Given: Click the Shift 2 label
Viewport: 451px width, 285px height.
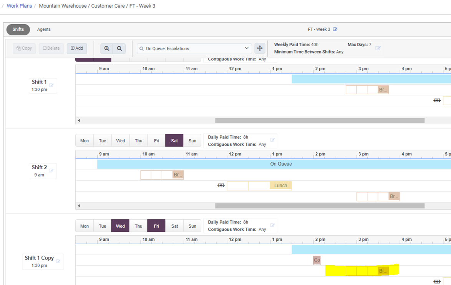Looking at the screenshot, I should pos(39,167).
